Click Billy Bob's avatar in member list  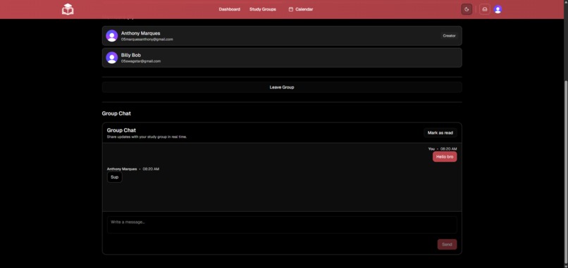pos(111,58)
